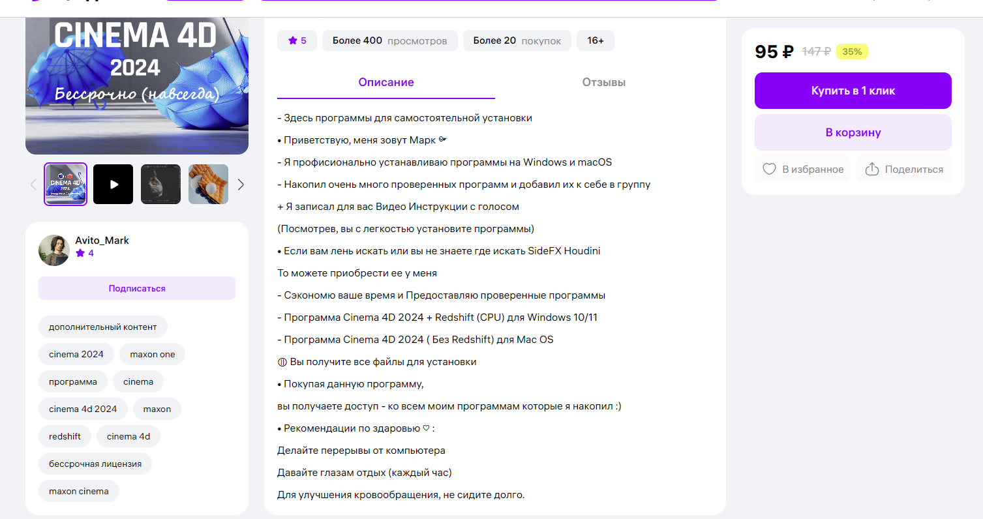Open the main Cinema 4D 2024 product image
Image resolution: width=983 pixels, height=519 pixels.
pos(137,85)
